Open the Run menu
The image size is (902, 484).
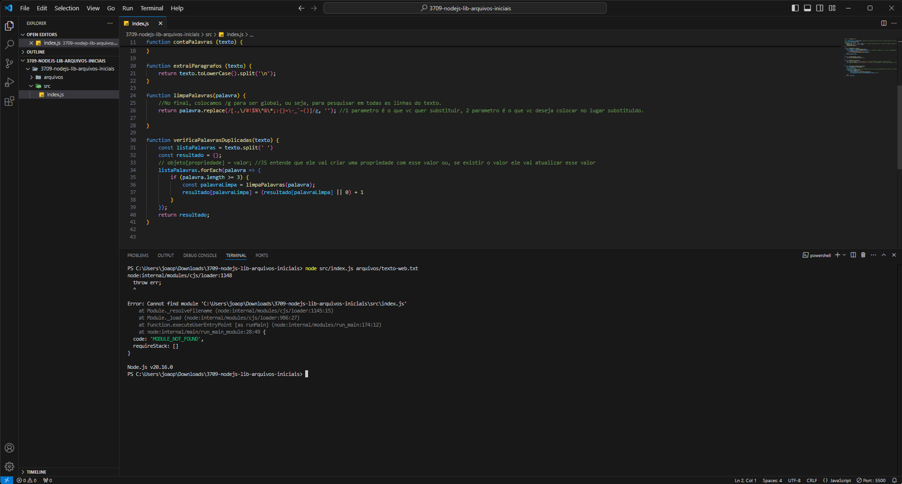click(x=127, y=8)
